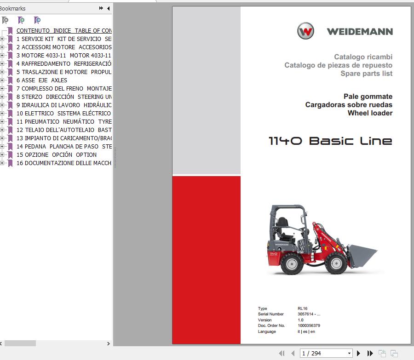Screen dimensions: 414x360
Task: Click the Serial Number value 3057614
Action: [x=309, y=314]
